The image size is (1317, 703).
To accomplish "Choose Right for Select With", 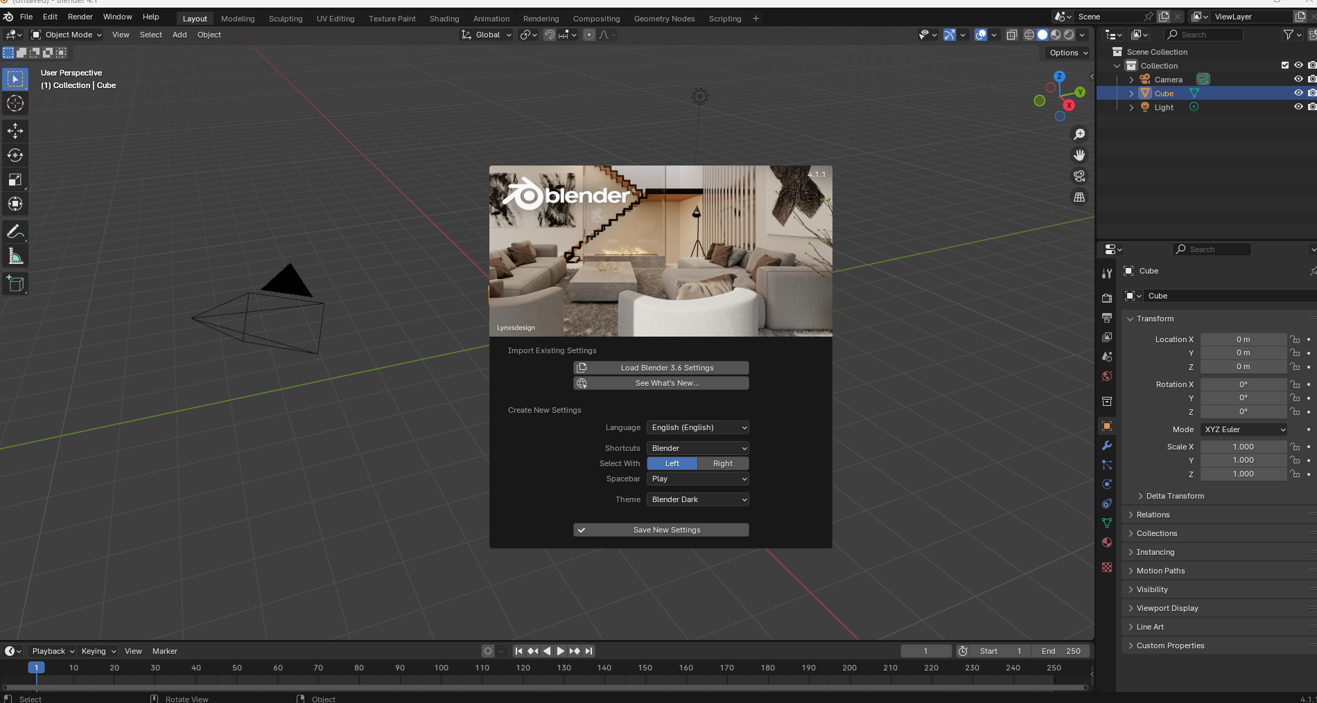I will pyautogui.click(x=723, y=463).
